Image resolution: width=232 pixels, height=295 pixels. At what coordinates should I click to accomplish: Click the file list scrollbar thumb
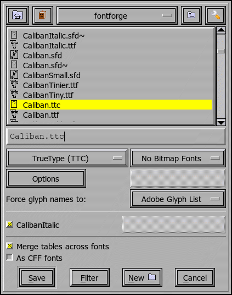point(221,51)
